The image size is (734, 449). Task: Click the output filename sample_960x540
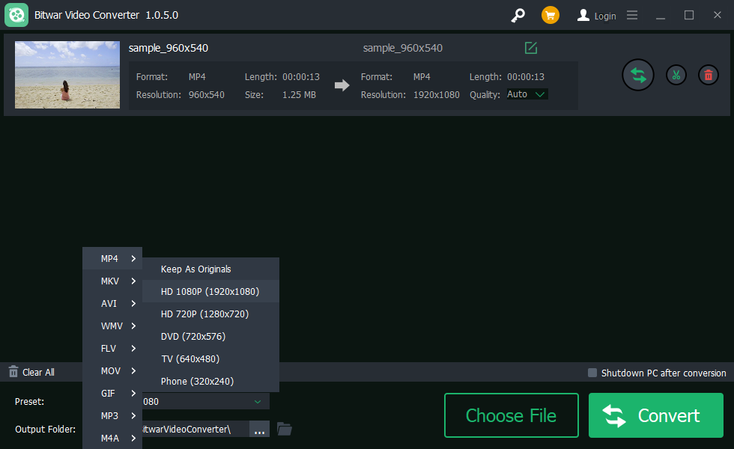tap(403, 48)
